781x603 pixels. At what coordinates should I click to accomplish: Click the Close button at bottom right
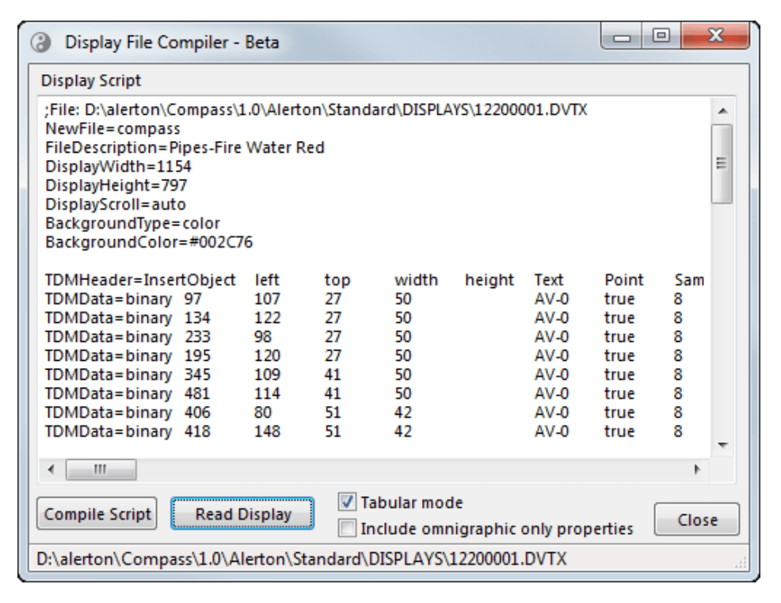tap(696, 520)
